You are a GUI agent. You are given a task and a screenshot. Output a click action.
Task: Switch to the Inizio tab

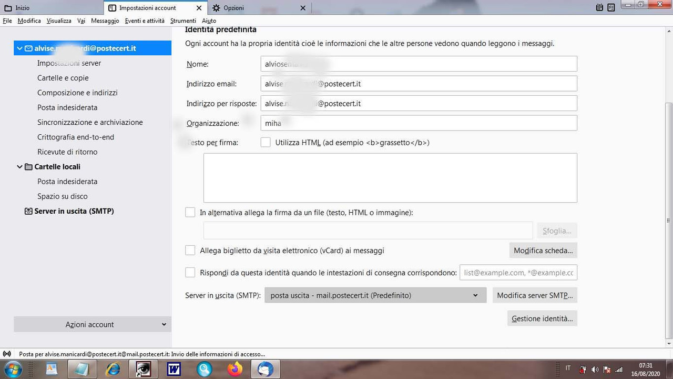coord(52,8)
